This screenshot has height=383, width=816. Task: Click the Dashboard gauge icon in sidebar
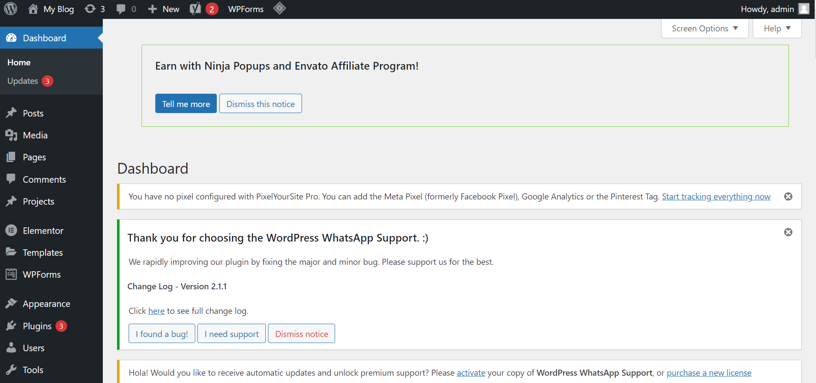12,38
